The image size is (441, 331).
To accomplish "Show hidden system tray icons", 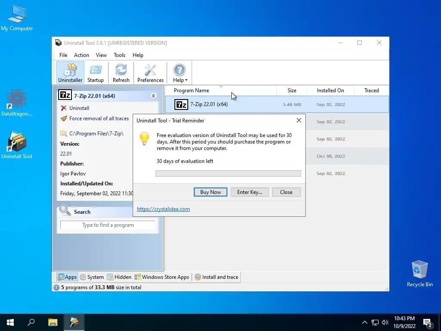I will (x=364, y=322).
